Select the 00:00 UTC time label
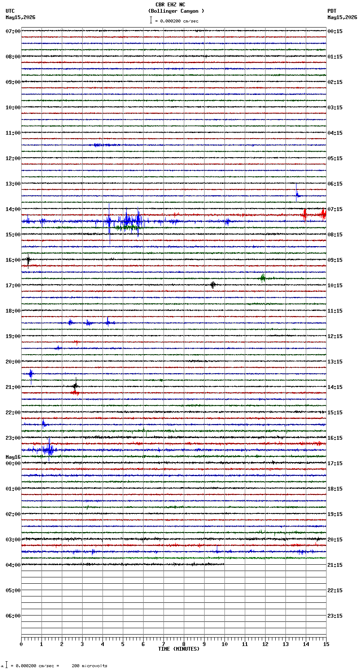 [13, 463]
